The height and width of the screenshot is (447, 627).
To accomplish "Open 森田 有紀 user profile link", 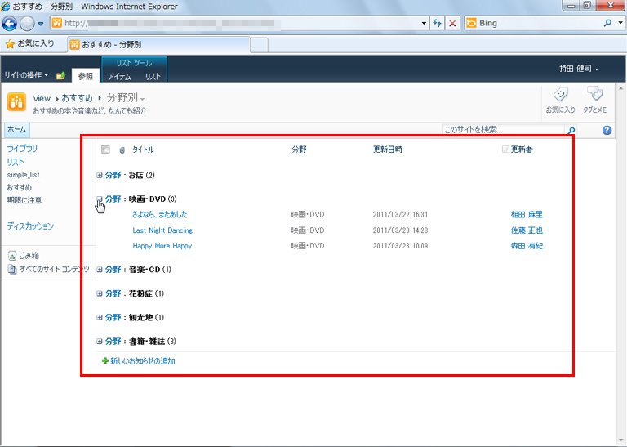I will 527,246.
